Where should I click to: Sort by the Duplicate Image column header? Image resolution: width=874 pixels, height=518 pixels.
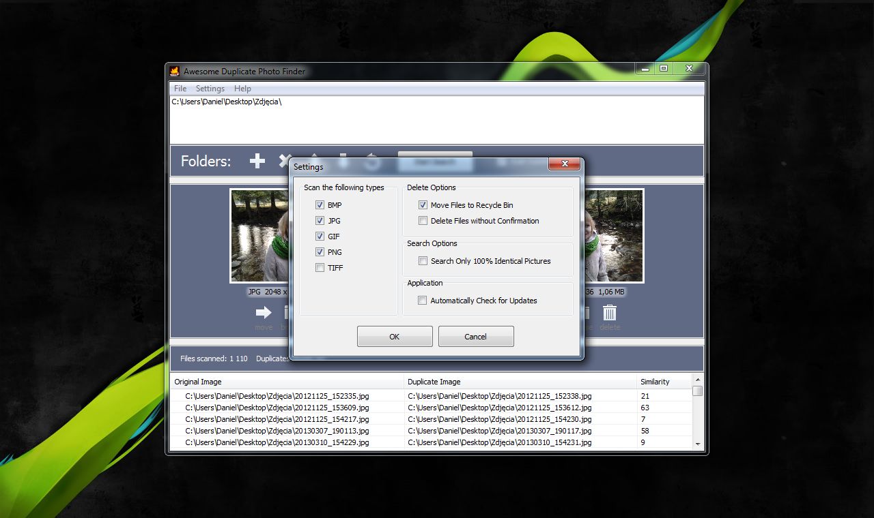520,382
